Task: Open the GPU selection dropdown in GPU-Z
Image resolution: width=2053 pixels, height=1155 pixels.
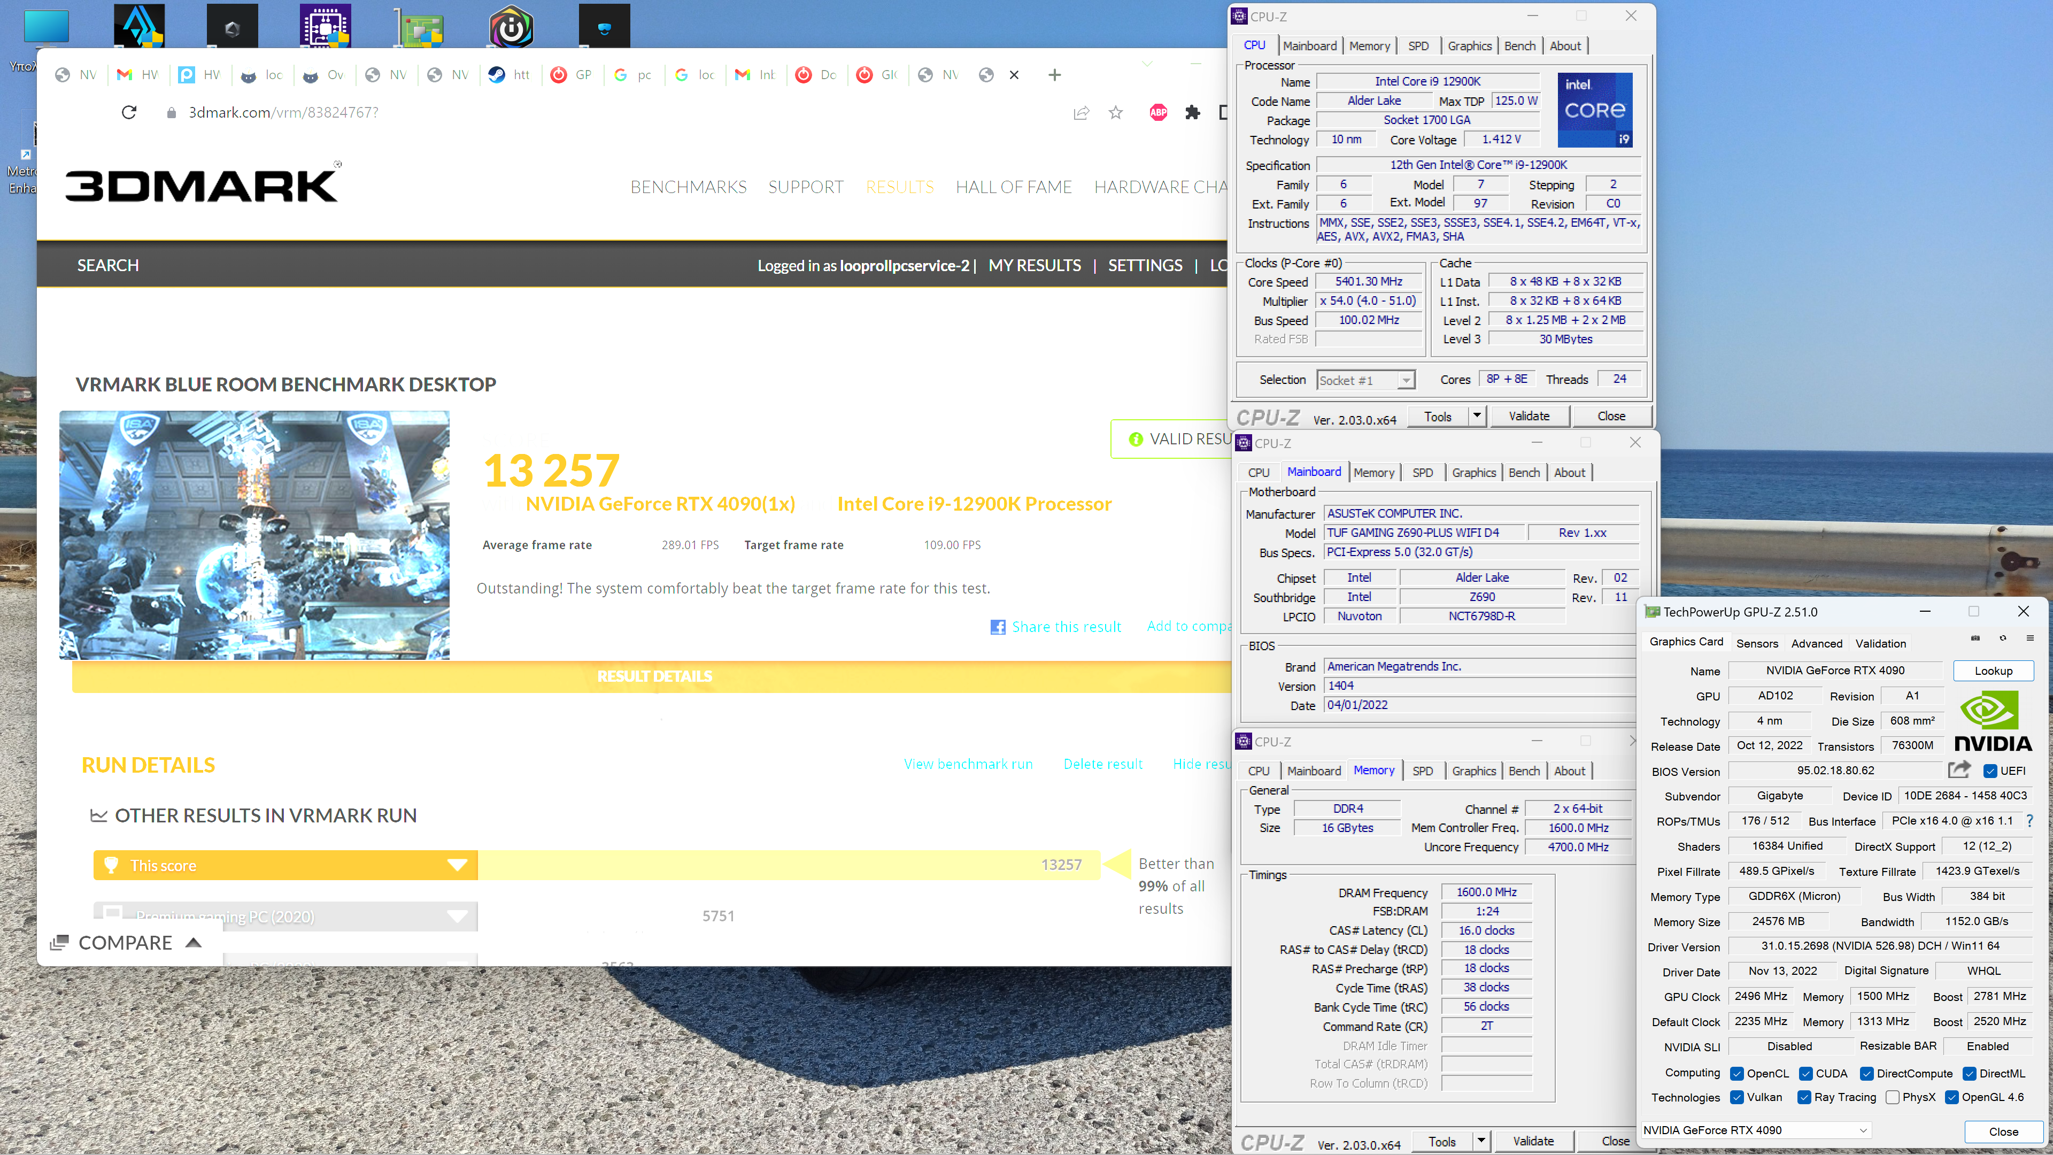Action: coord(1756,1129)
